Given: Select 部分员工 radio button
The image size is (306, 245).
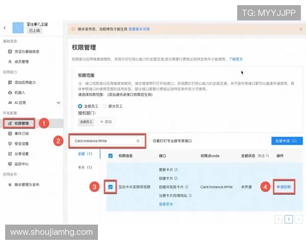Looking at the screenshot, I should point(105,106).
